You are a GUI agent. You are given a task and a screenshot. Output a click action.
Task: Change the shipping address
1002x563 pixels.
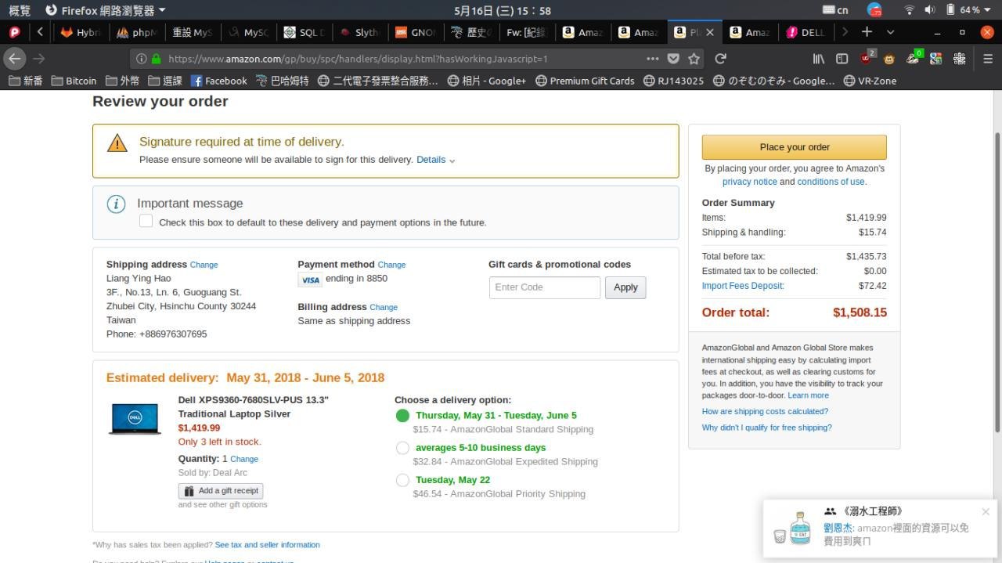click(x=204, y=265)
